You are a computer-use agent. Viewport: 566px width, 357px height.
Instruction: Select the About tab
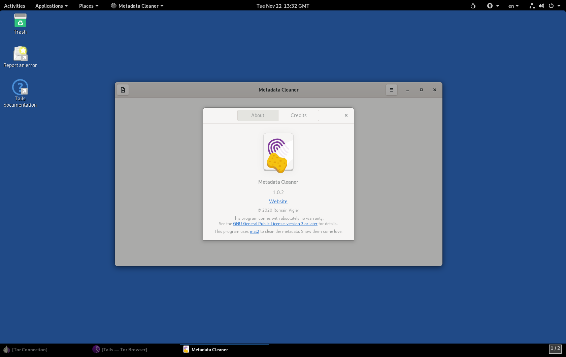click(258, 115)
